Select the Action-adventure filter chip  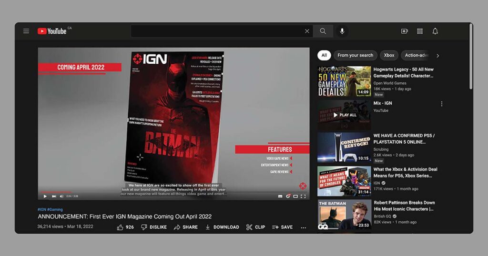pos(416,55)
